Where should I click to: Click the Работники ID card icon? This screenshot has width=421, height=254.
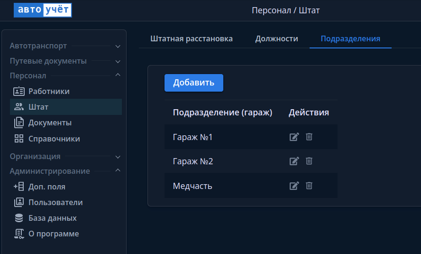(x=19, y=91)
